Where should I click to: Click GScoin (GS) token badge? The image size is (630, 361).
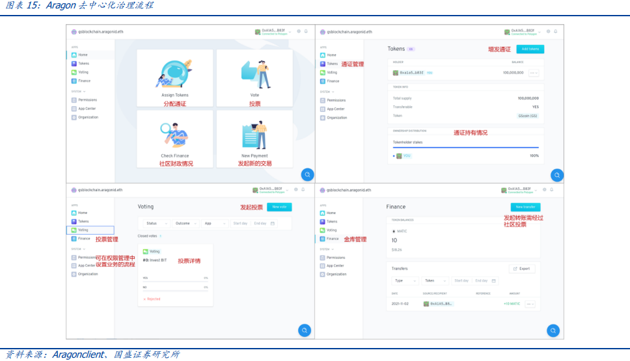click(528, 116)
